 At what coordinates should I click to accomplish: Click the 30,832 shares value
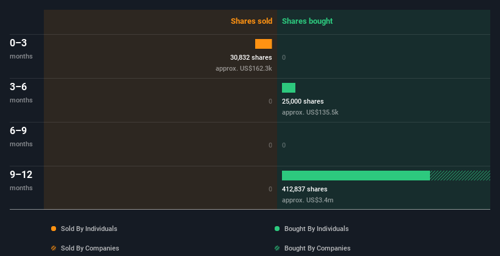pyautogui.click(x=251, y=57)
